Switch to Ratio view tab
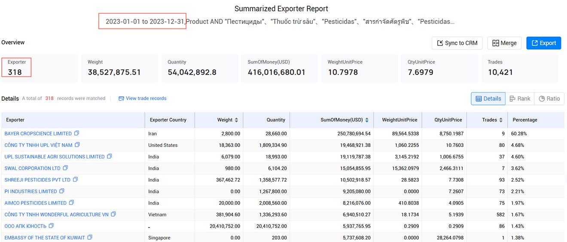Screen dimensions: 567x242 (x=549, y=99)
